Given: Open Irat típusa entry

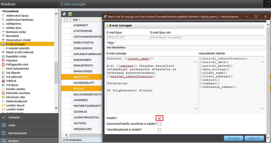Looking at the screenshot, I should [12, 85].
